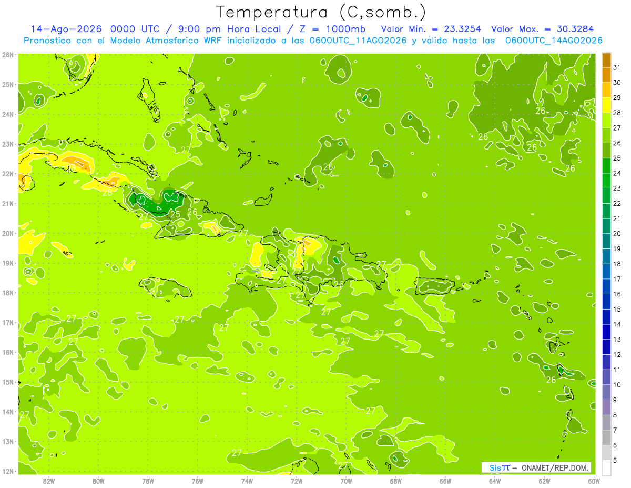Image resolution: width=631 pixels, height=488 pixels.
Task: Click the "70W" longitude label
Action: 346,481
